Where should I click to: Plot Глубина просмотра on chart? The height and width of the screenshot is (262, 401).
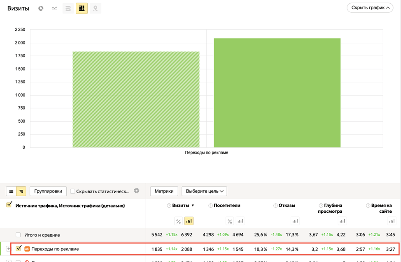pyautogui.click(x=342, y=221)
